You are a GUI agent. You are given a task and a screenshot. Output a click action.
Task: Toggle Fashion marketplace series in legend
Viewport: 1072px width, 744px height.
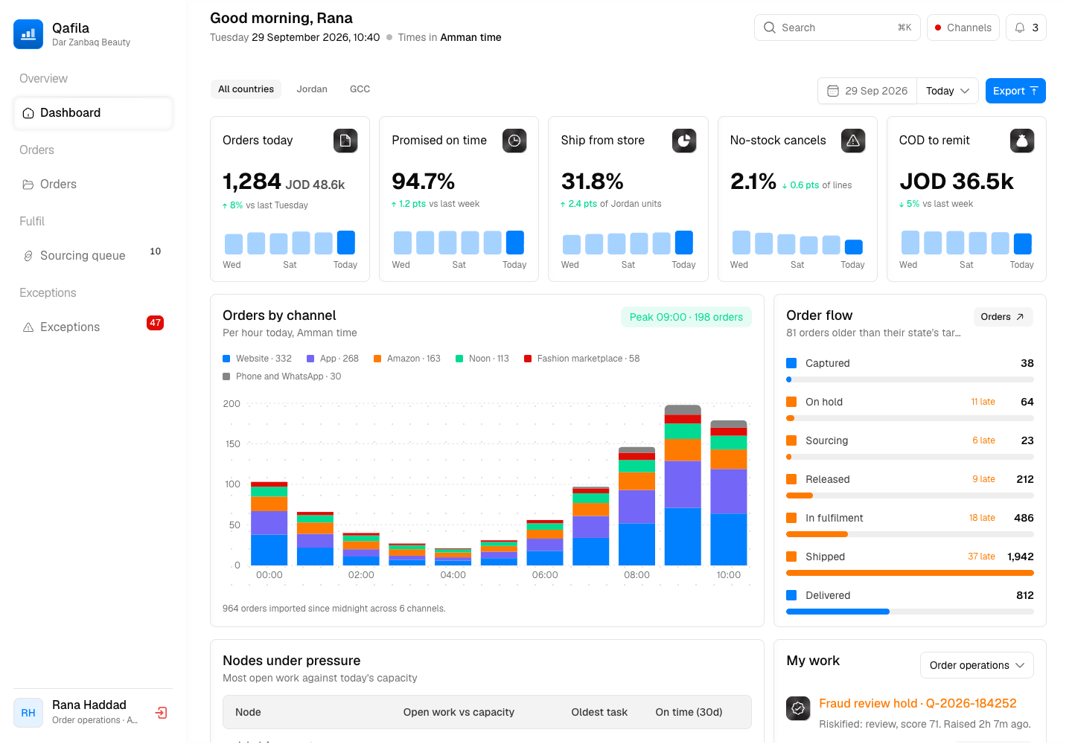click(582, 359)
